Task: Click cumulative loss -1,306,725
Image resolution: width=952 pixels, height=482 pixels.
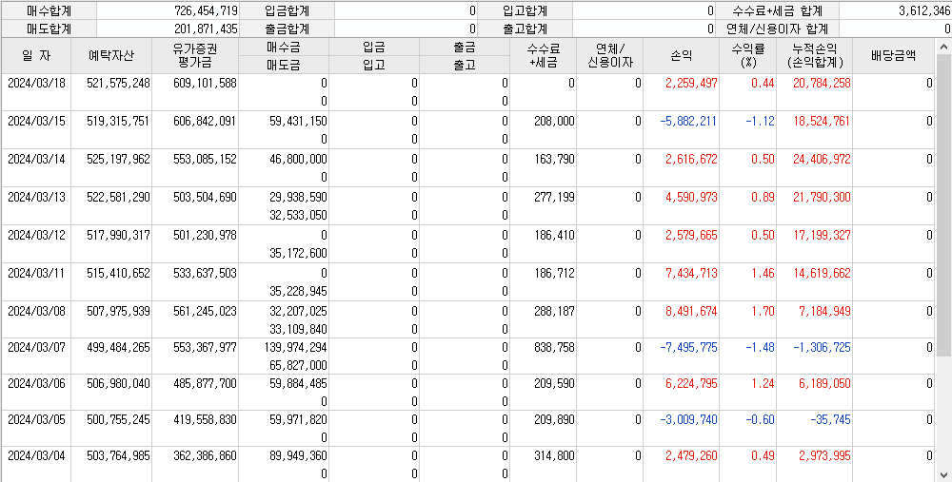Action: 823,347
